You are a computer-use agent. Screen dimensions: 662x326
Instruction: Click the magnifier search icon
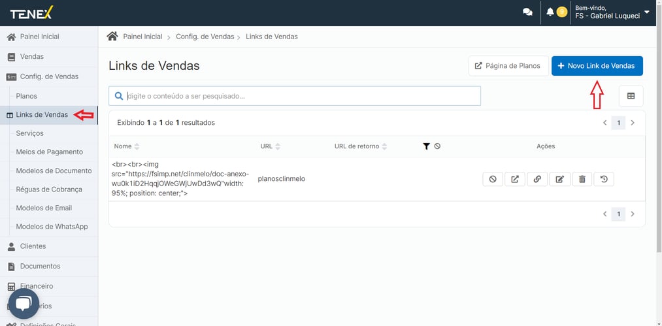pyautogui.click(x=119, y=96)
